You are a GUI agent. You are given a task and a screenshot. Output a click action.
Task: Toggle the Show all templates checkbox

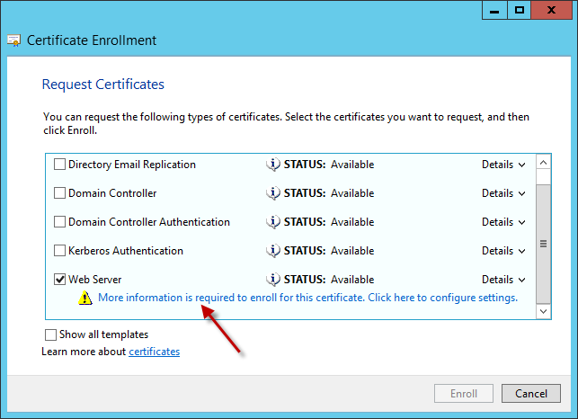51,335
